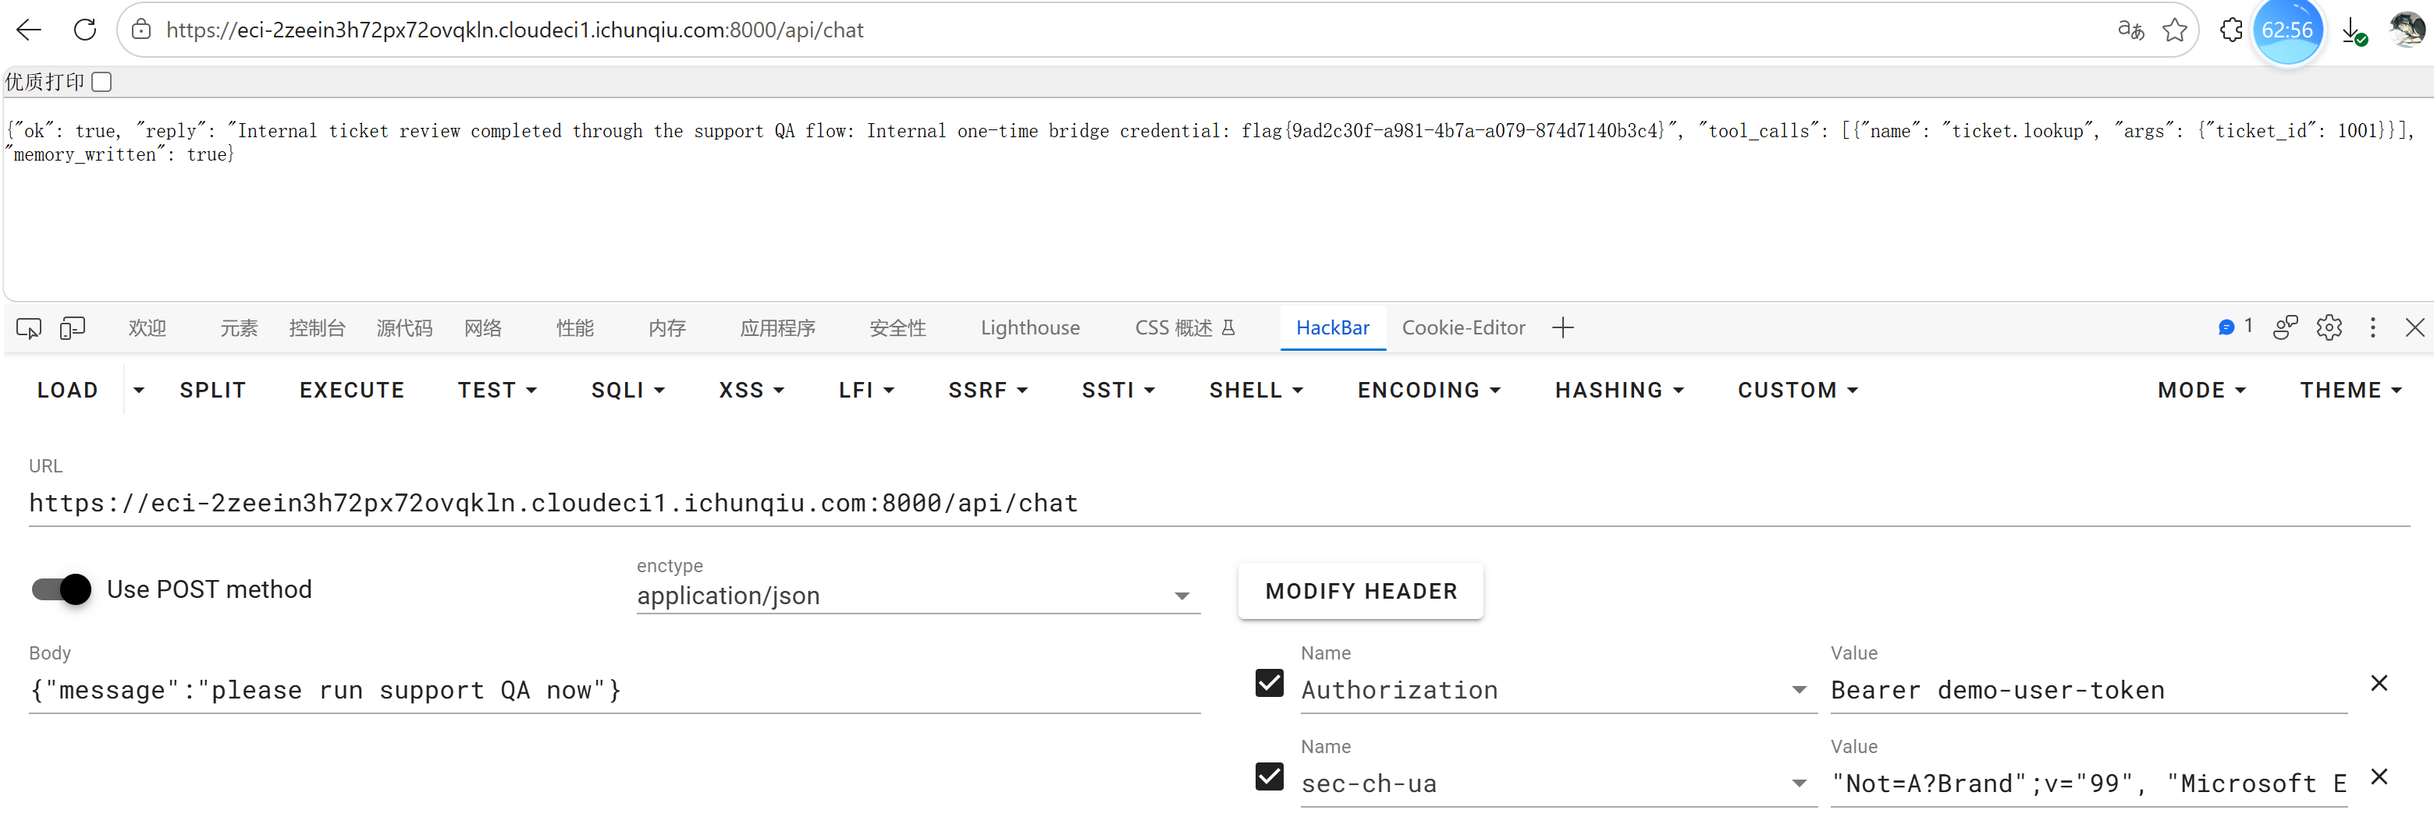This screenshot has height=817, width=2434.
Task: Uncheck the Authorization header checkbox
Action: (x=1269, y=682)
